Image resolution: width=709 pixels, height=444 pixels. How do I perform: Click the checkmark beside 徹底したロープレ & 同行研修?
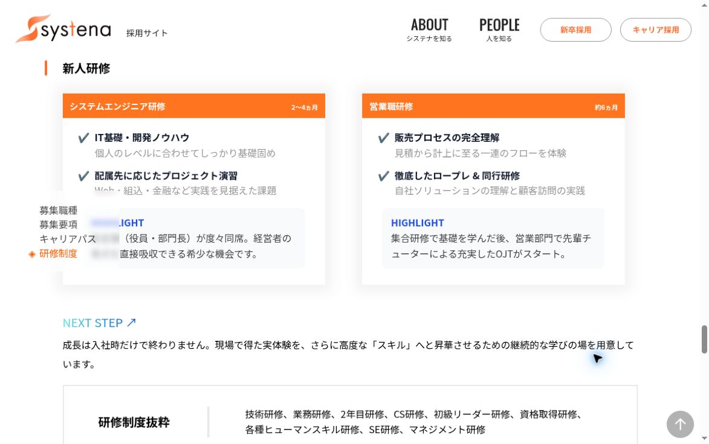click(383, 176)
